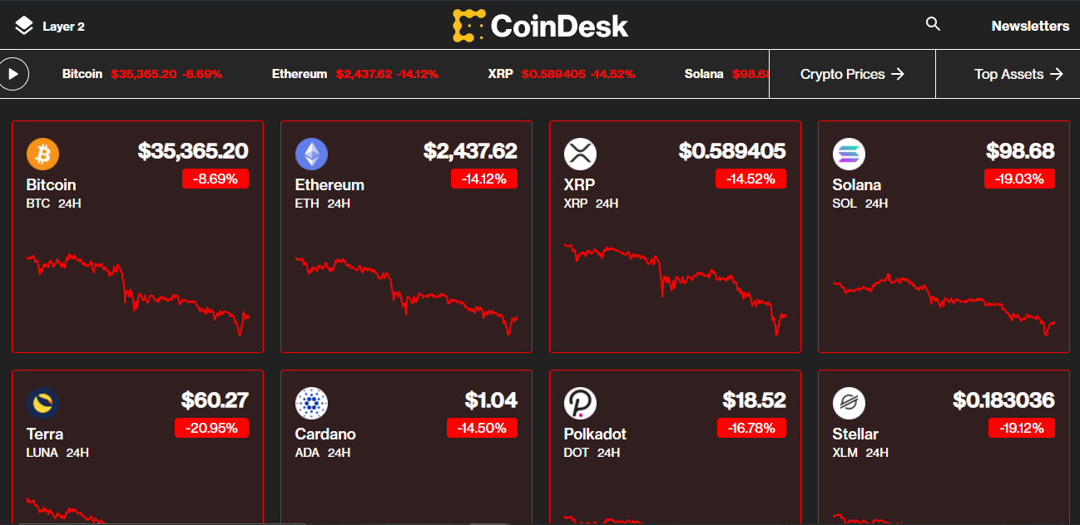1080x525 pixels.
Task: Open Crypto Prices arrow link
Action: pos(852,74)
